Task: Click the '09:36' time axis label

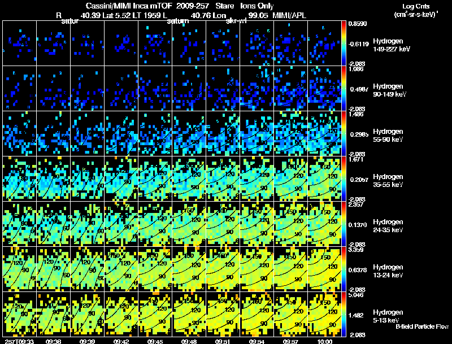Action: (x=53, y=341)
